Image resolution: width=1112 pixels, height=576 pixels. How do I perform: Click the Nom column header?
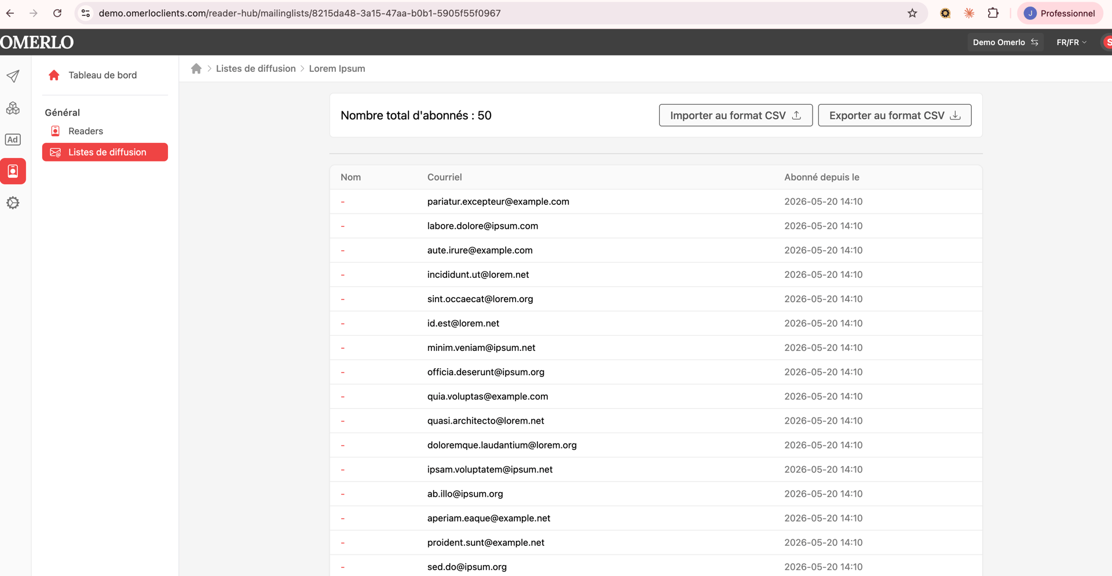(350, 177)
